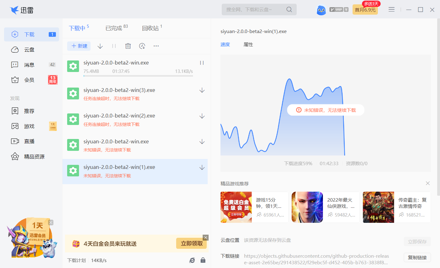Click the 传奇霸主：复古激情传奇 card text
Viewport: 440px width, 268px height.
tap(413, 203)
